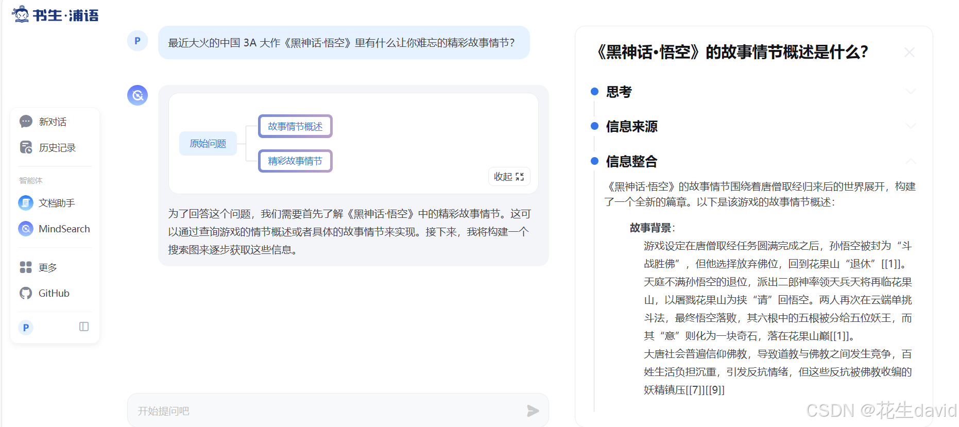Select the 原始问题 node

[208, 143]
